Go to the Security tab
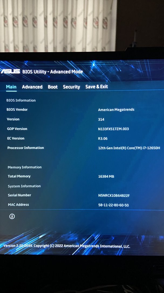 point(71,87)
